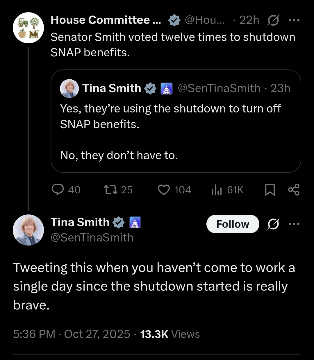Image resolution: width=314 pixels, height=360 pixels.
Task: Open more options on House Committee tweet
Action: (294, 20)
